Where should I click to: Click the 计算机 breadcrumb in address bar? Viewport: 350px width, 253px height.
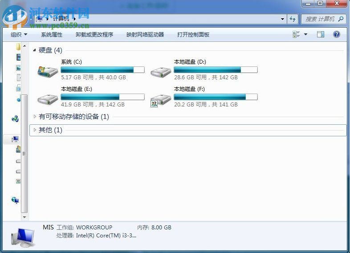pyautogui.click(x=61, y=19)
